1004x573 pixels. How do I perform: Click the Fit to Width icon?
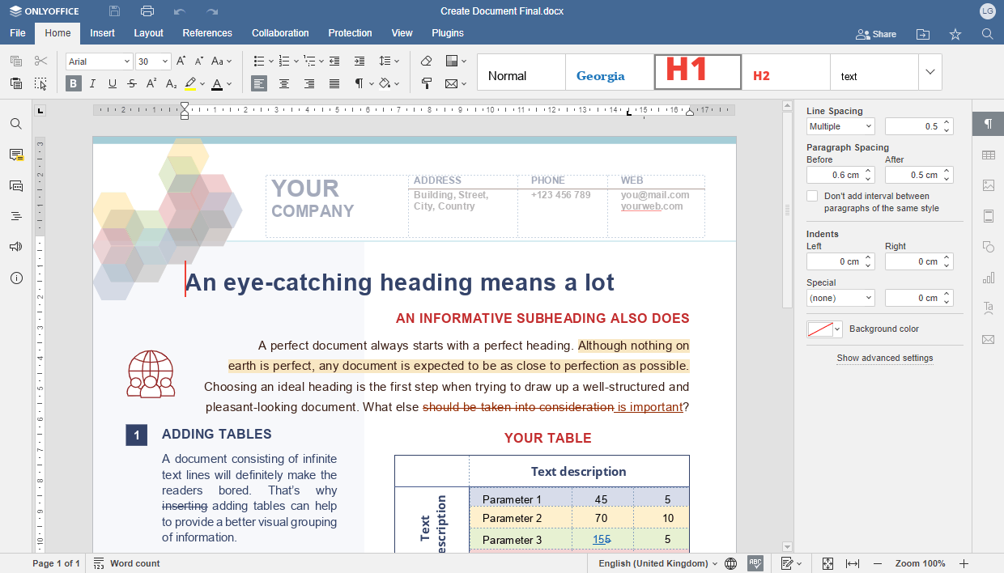tap(852, 563)
